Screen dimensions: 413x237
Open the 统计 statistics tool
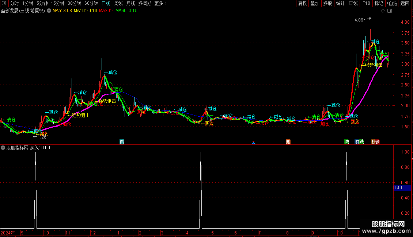(x=340, y=3)
